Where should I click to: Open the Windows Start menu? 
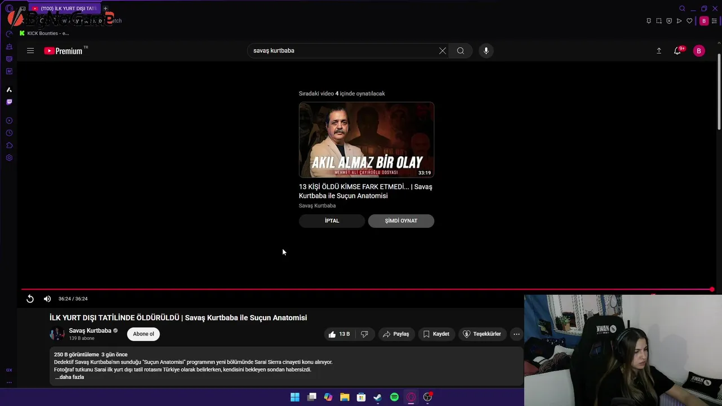(295, 397)
